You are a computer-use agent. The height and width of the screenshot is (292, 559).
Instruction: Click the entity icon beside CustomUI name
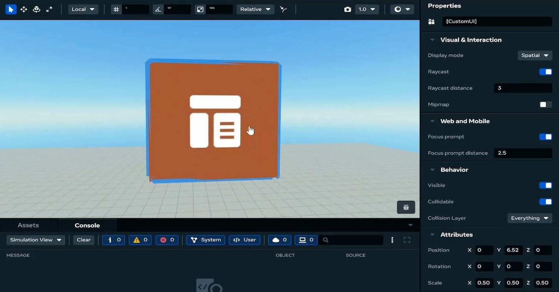(432, 22)
